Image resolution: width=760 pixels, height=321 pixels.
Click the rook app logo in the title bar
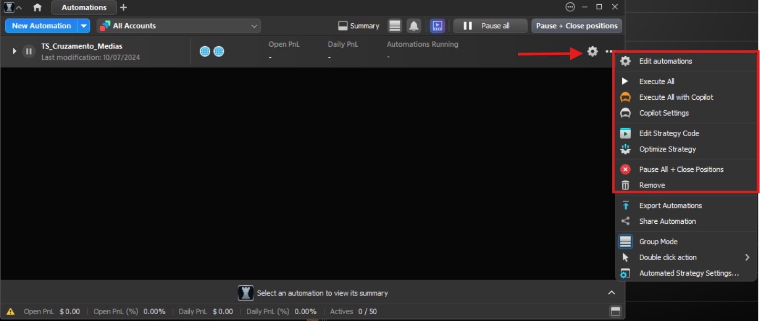[8, 7]
